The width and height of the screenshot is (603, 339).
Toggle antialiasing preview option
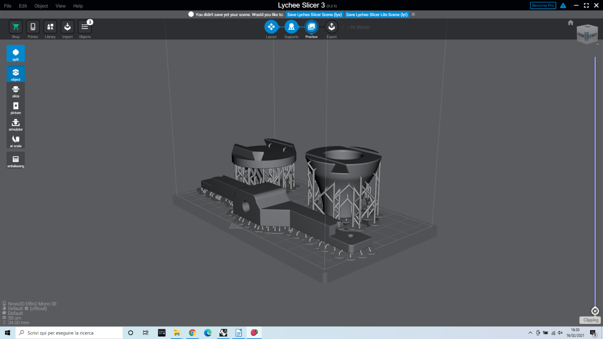16,160
